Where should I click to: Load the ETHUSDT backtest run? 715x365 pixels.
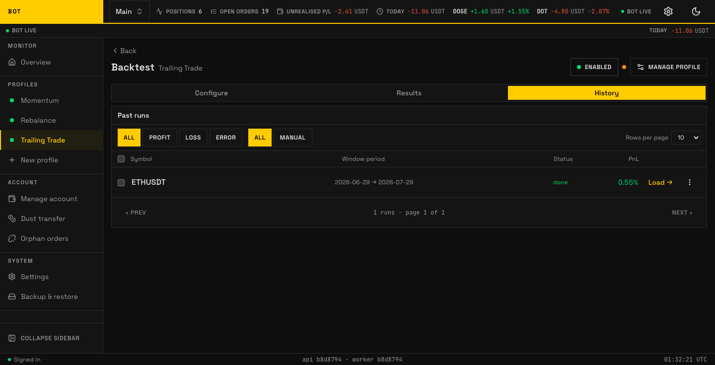[x=660, y=182]
